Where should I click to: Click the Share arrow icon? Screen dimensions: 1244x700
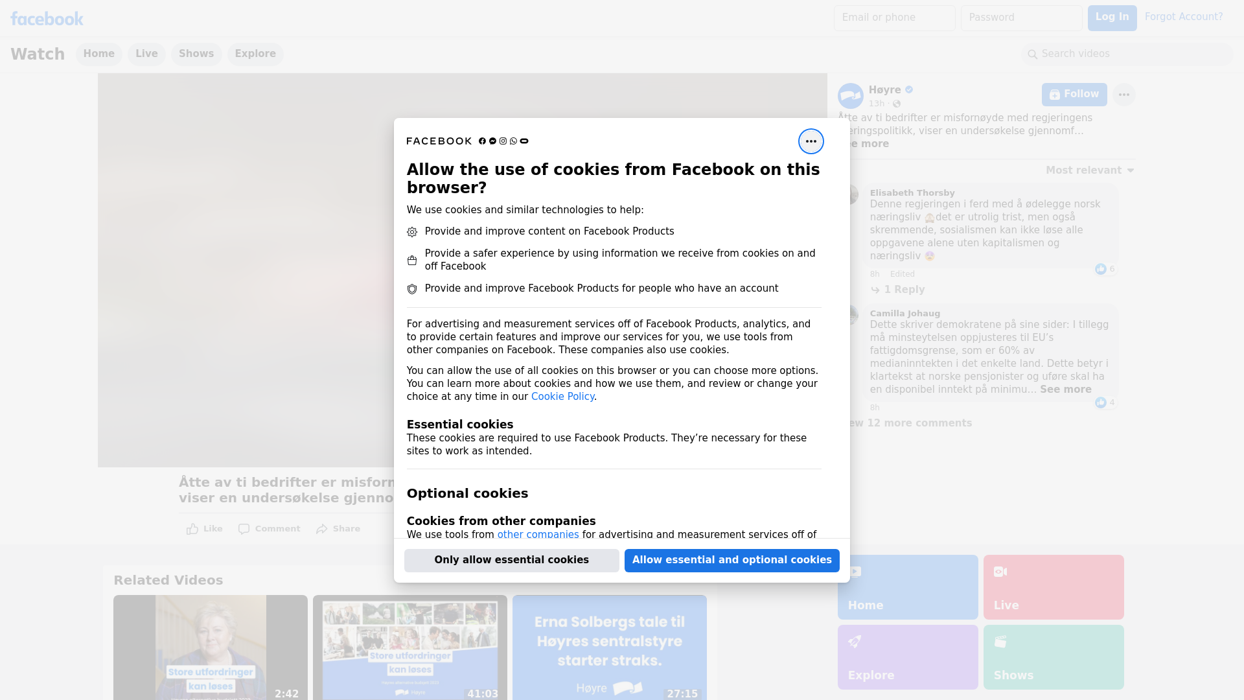point(322,529)
